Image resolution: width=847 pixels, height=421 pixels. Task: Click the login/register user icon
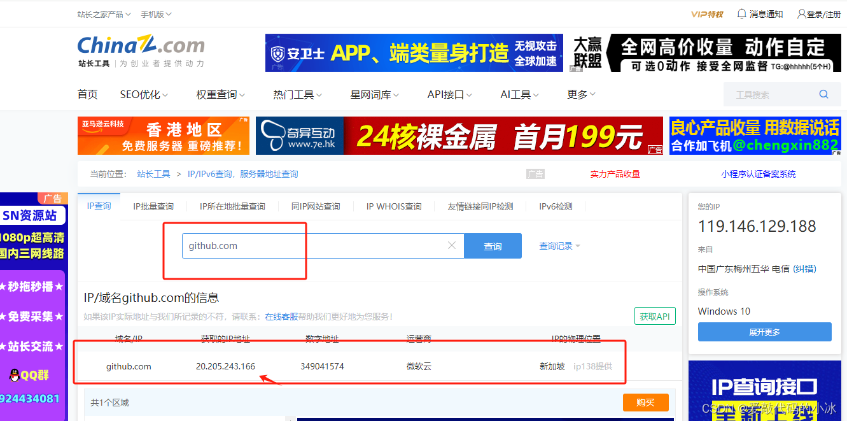coord(801,14)
